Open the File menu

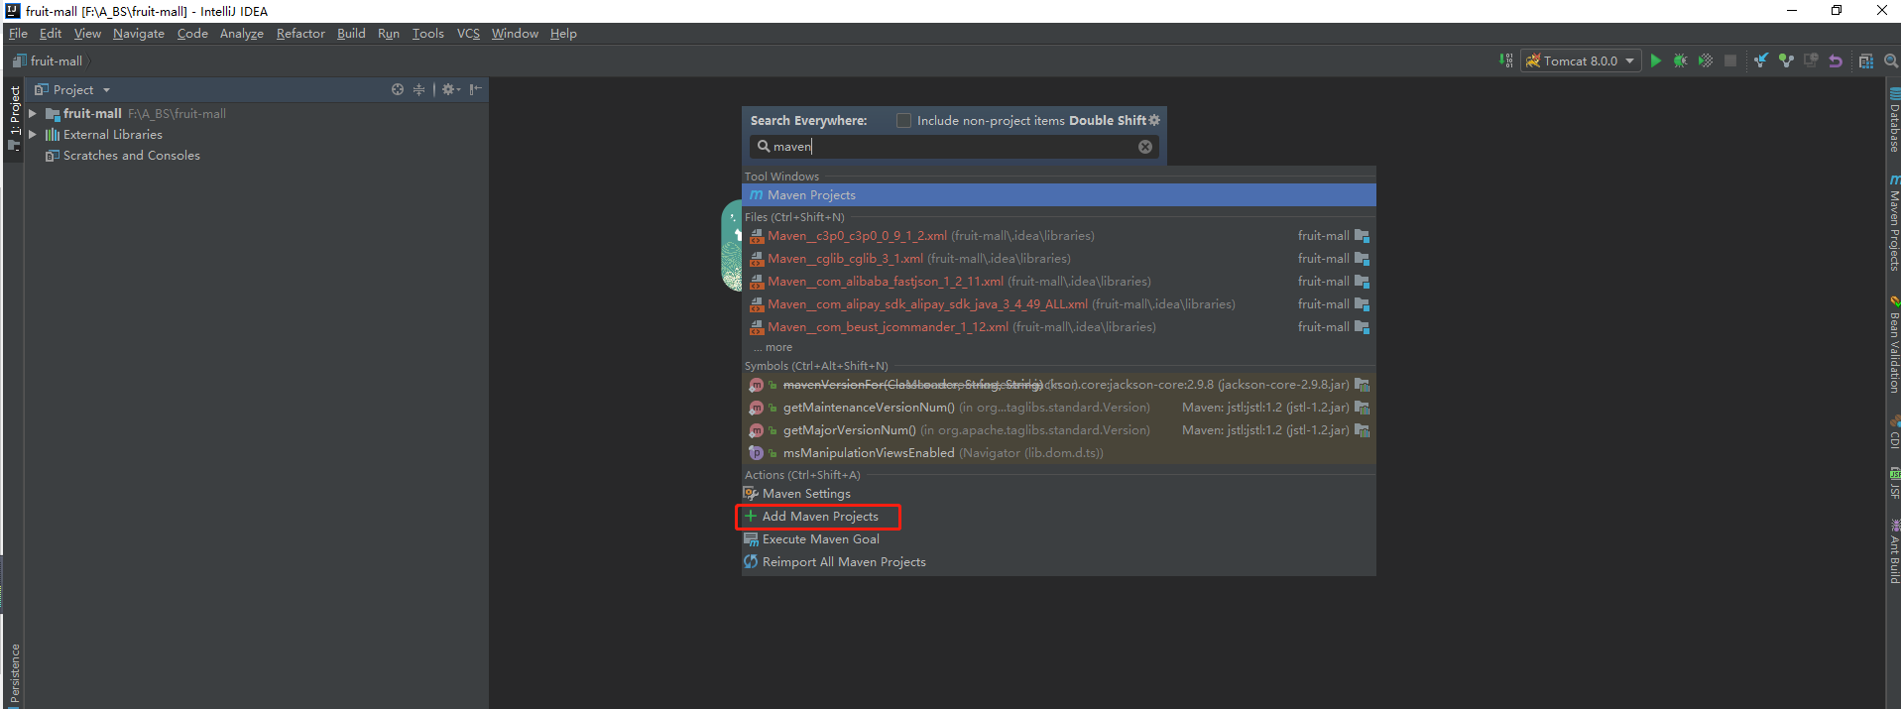[18, 34]
